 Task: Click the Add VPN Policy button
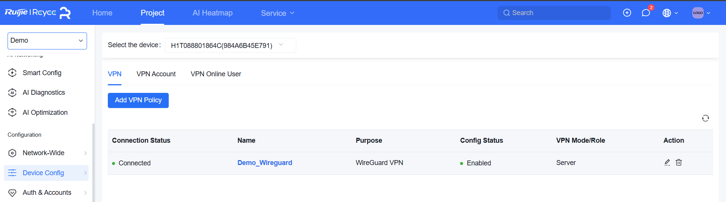click(138, 100)
